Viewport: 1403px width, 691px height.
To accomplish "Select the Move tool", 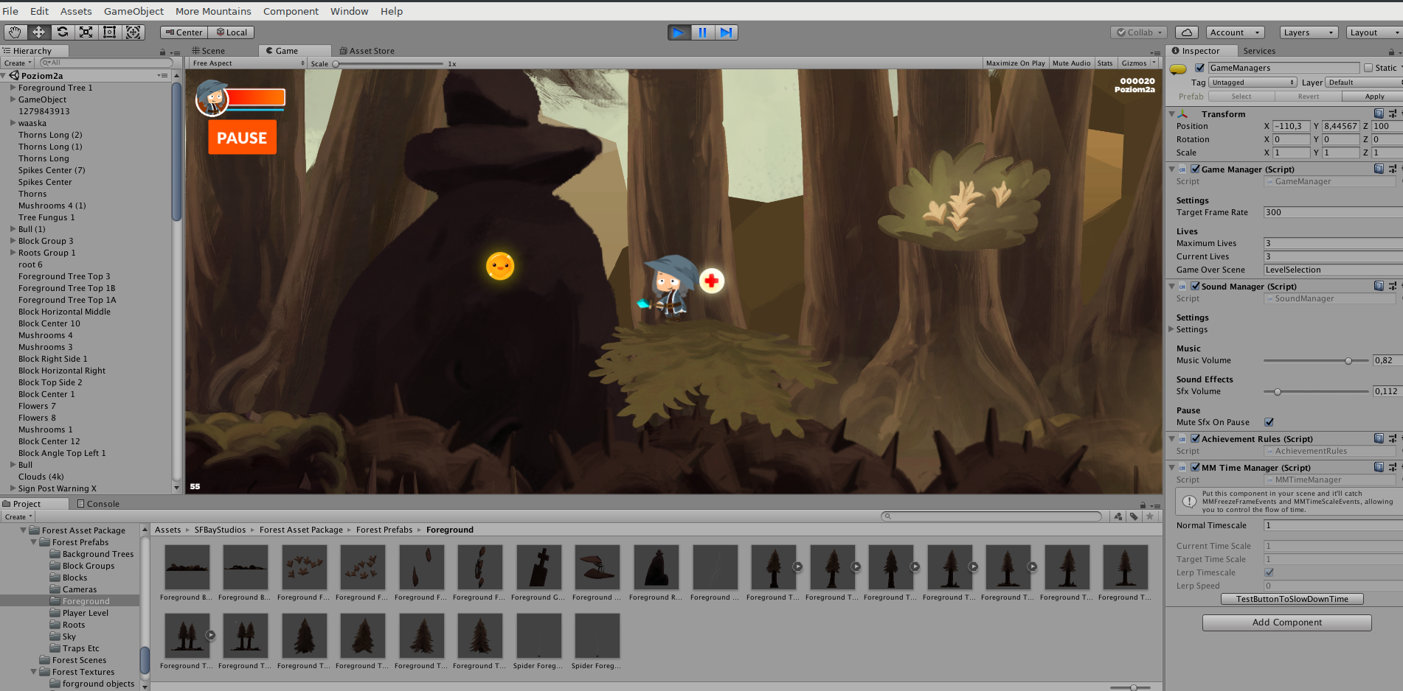I will click(x=38, y=32).
